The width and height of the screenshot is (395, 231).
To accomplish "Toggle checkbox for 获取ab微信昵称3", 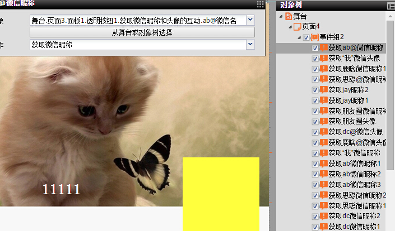I will (x=315, y=185).
